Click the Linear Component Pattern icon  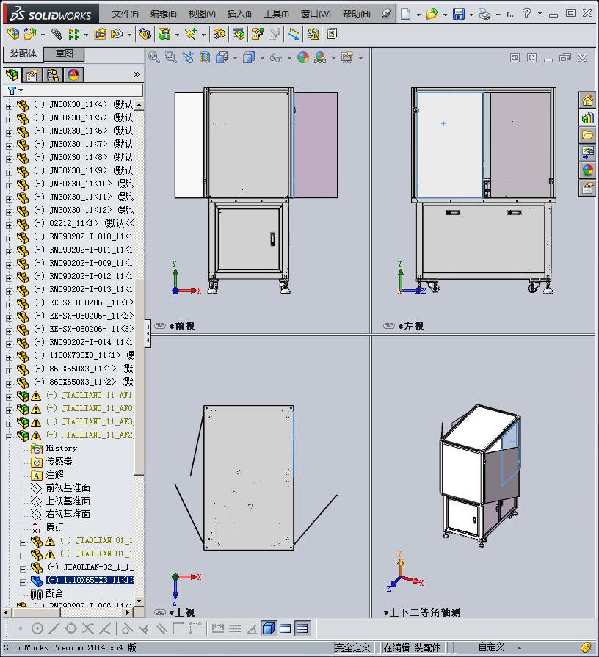pyautogui.click(x=73, y=34)
